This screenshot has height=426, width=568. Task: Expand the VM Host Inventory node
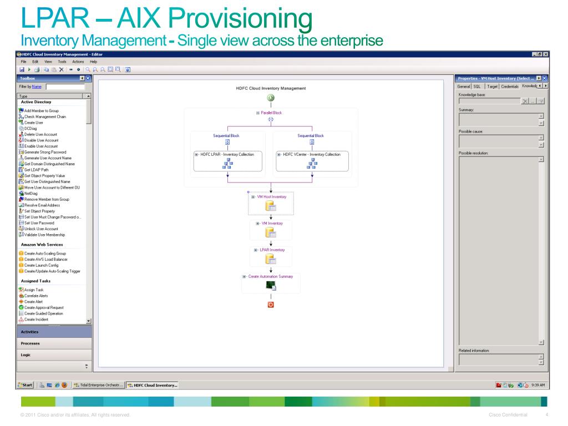click(x=253, y=197)
